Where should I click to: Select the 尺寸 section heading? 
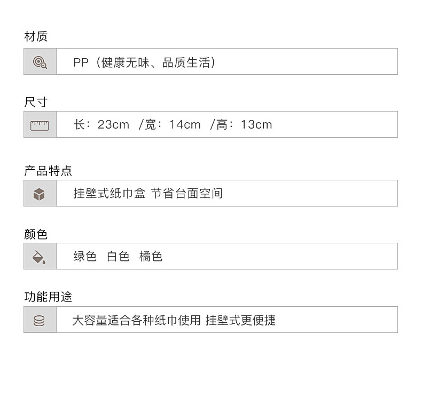(36, 102)
